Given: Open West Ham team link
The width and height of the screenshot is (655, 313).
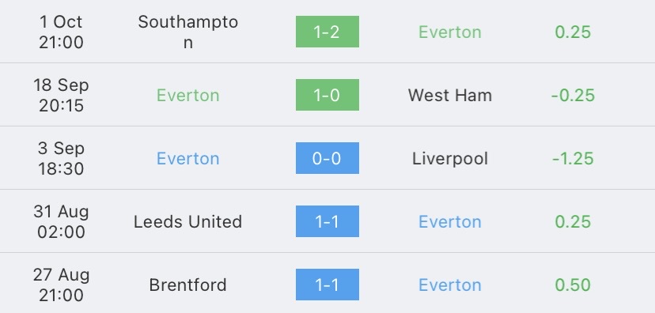Looking at the screenshot, I should pos(450,95).
